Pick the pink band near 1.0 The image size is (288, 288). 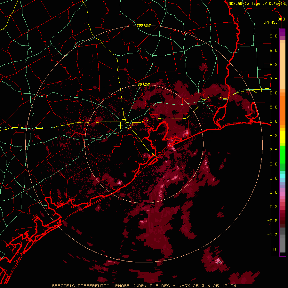click(x=283, y=194)
